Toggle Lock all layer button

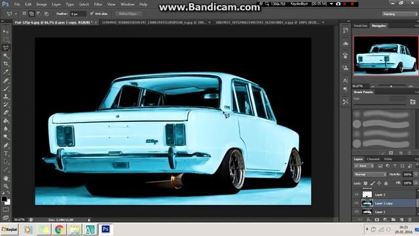[x=386, y=184]
